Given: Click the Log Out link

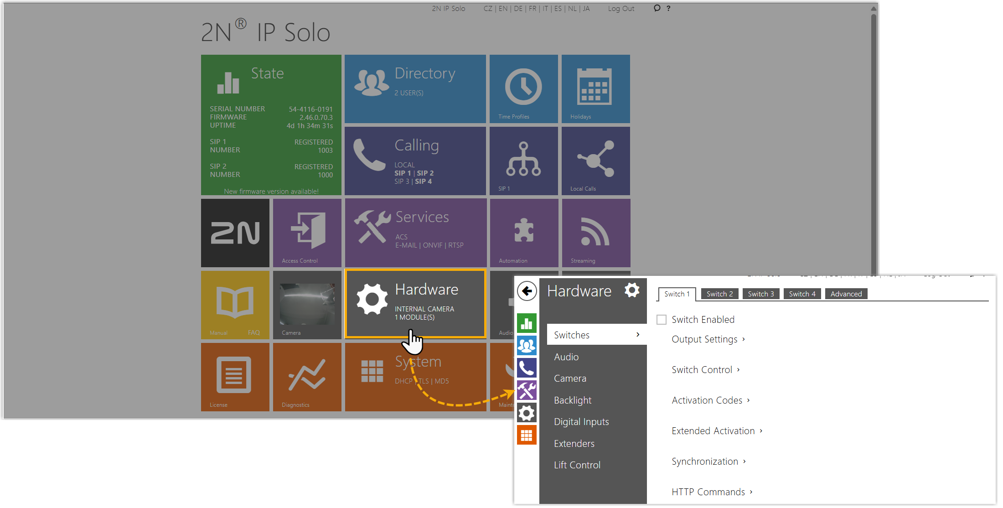Looking at the screenshot, I should (620, 9).
